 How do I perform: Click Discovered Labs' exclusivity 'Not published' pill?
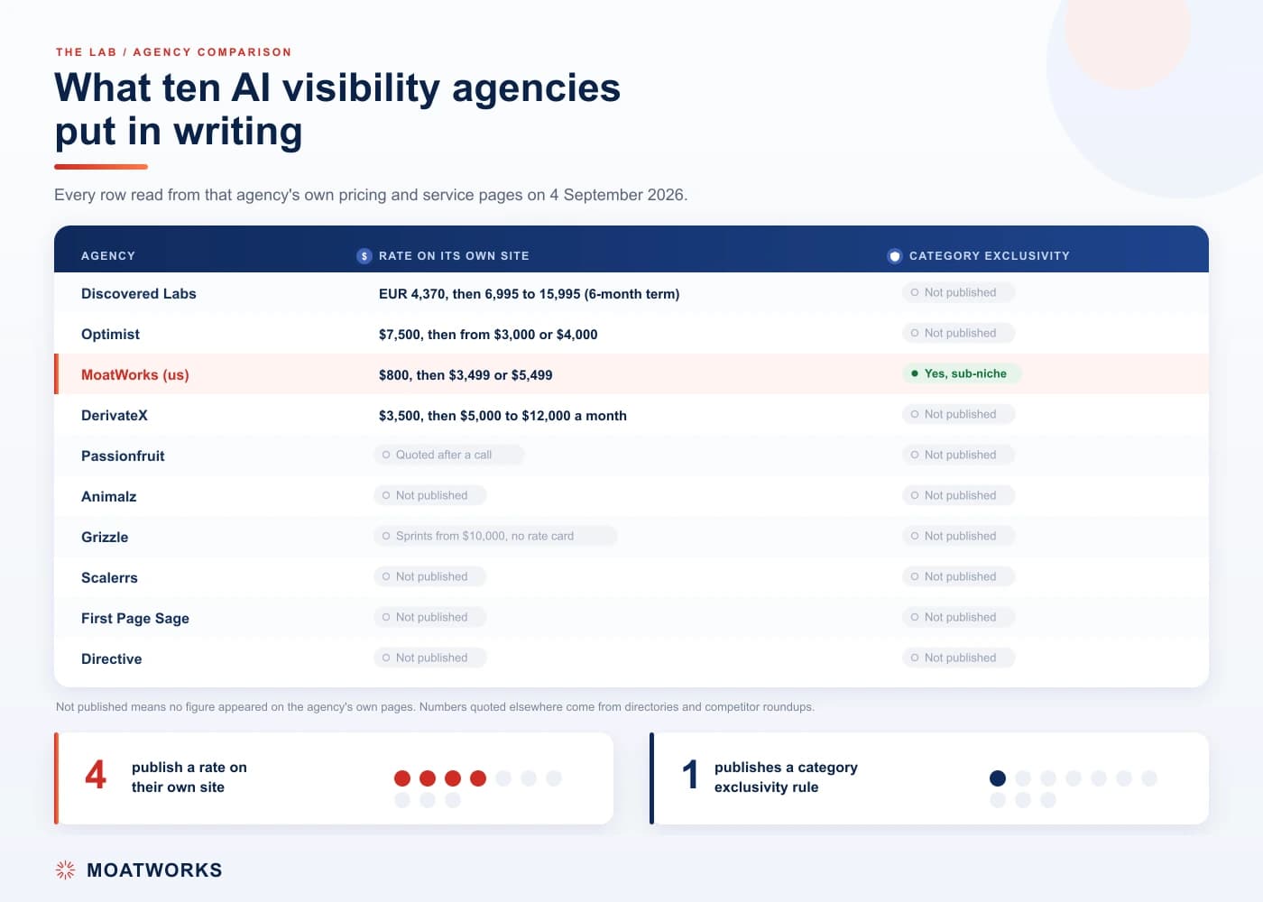point(958,292)
